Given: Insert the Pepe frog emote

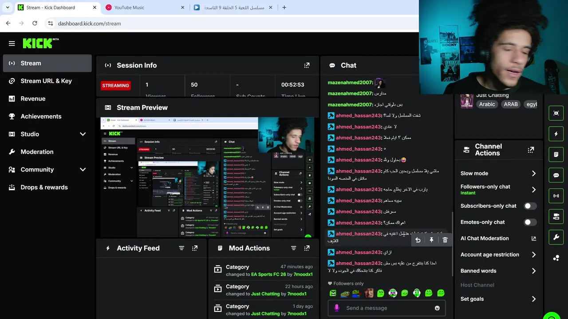Looking at the screenshot, I should pyautogui.click(x=345, y=293).
